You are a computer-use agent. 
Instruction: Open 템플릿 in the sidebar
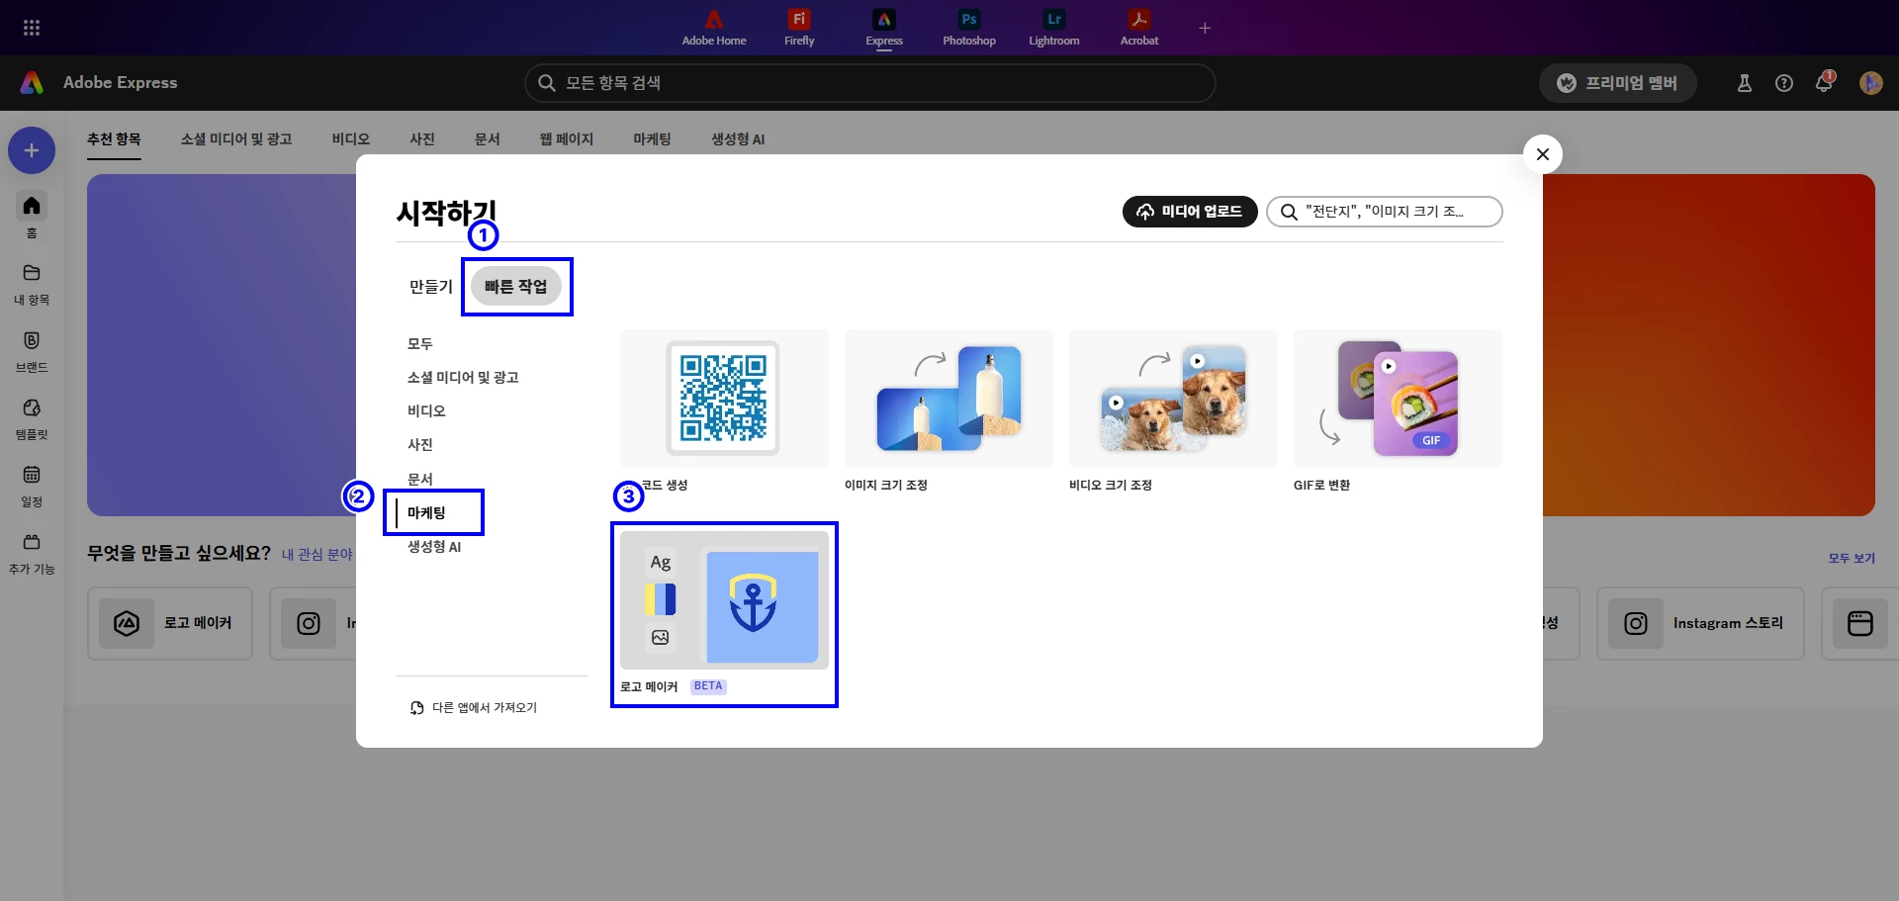click(x=32, y=418)
